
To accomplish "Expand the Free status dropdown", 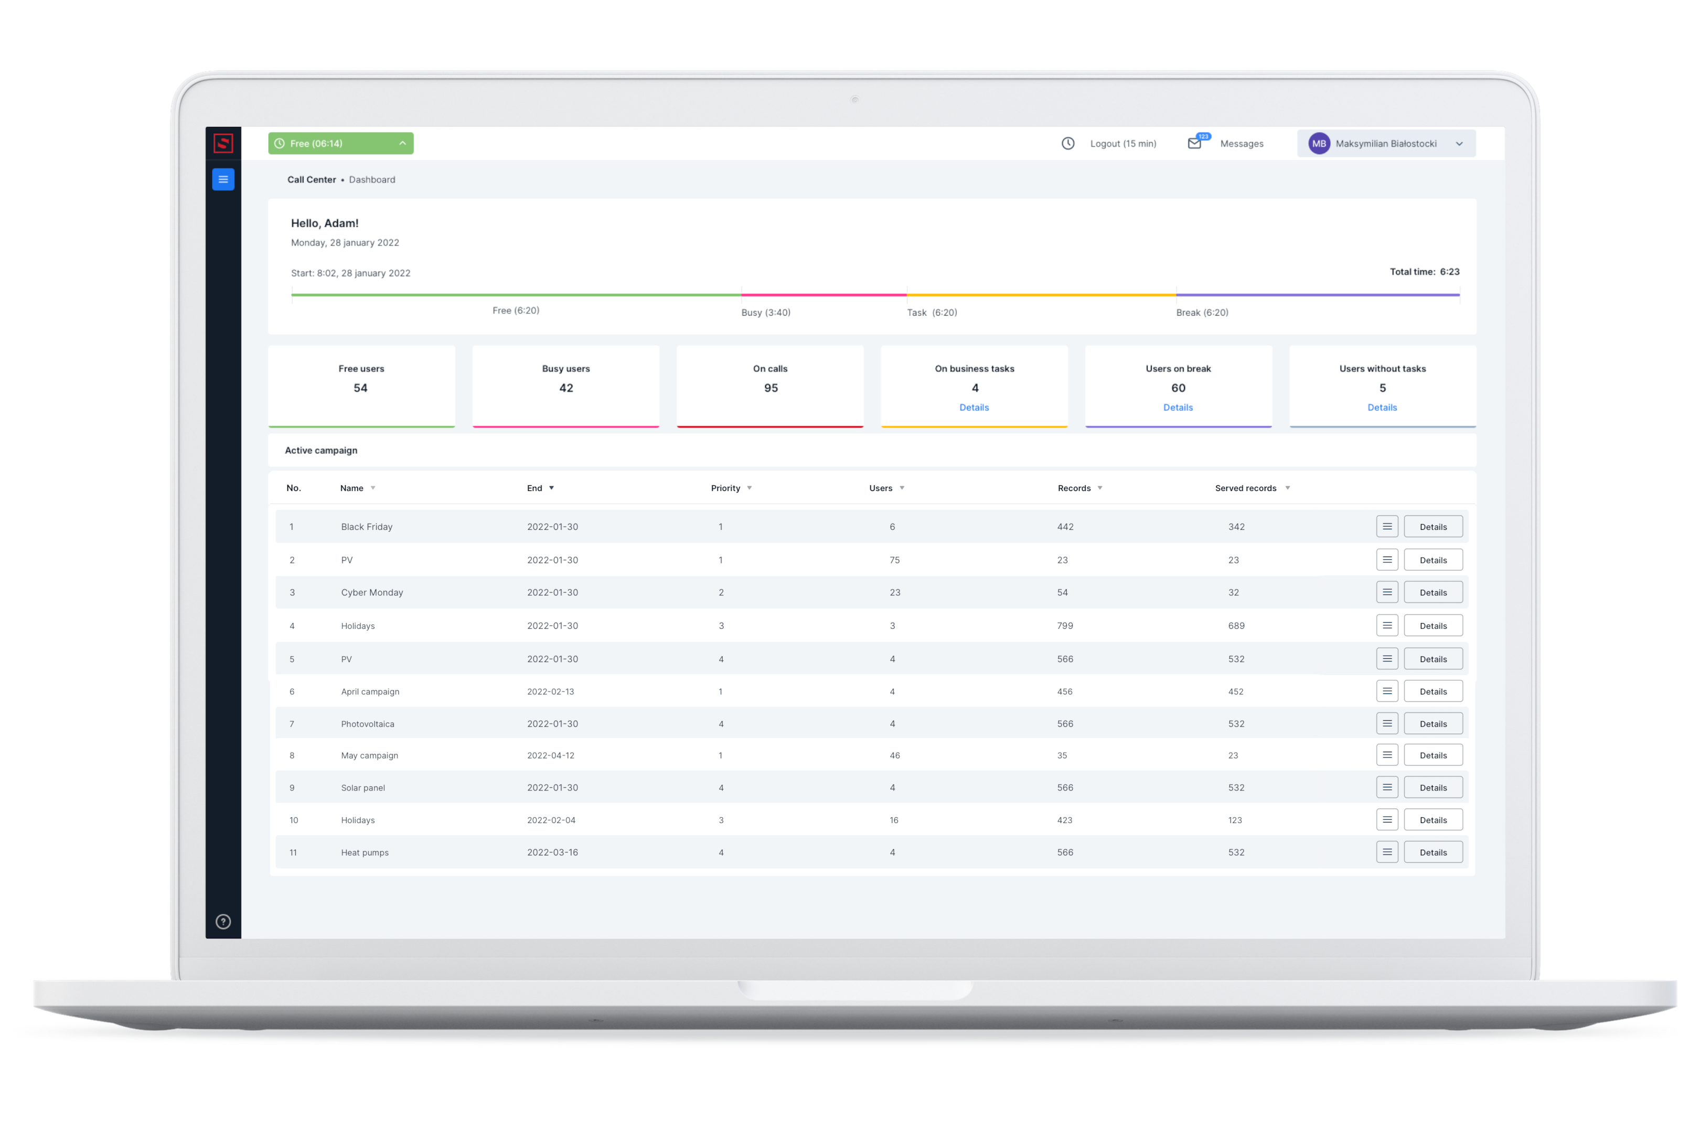I will pos(404,143).
